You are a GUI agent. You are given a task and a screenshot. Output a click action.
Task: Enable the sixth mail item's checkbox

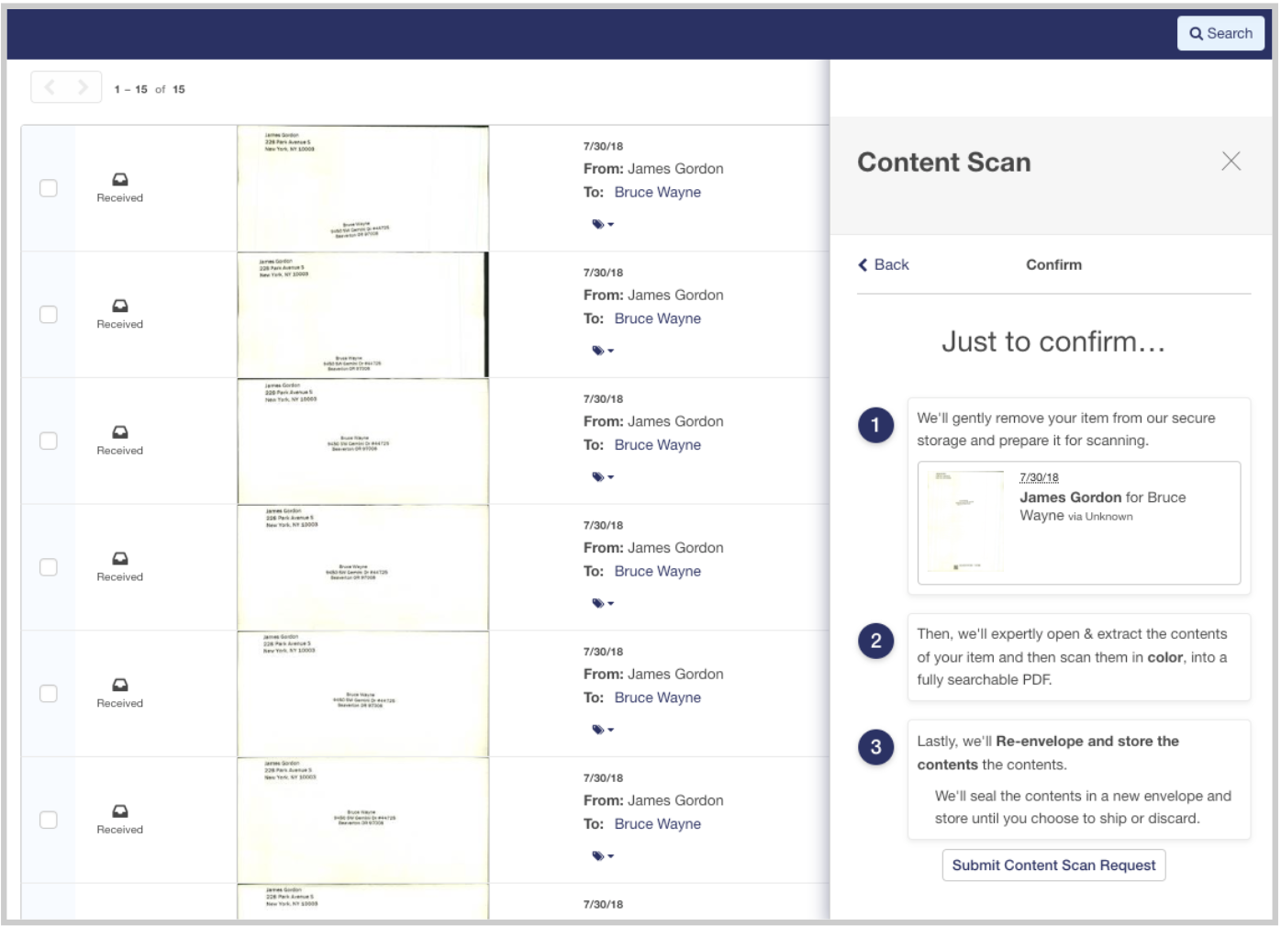coord(49,820)
